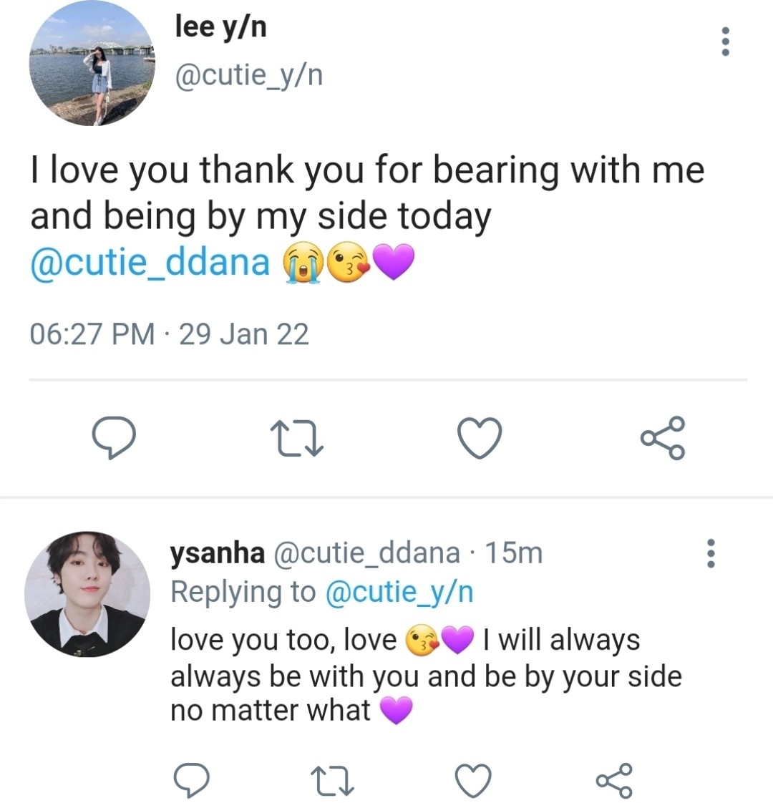Retweet lee y/n's main tweet
This screenshot has width=773, height=803.
pos(297,438)
